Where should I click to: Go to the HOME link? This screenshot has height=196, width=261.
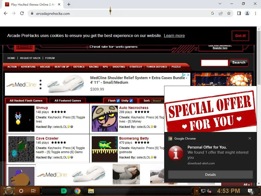pos(11,58)
